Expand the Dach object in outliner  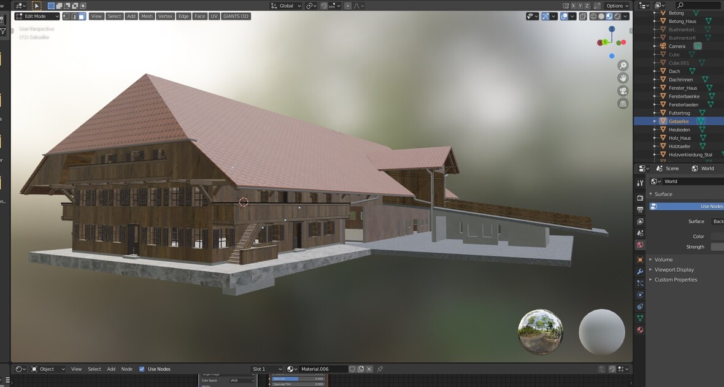[655, 71]
